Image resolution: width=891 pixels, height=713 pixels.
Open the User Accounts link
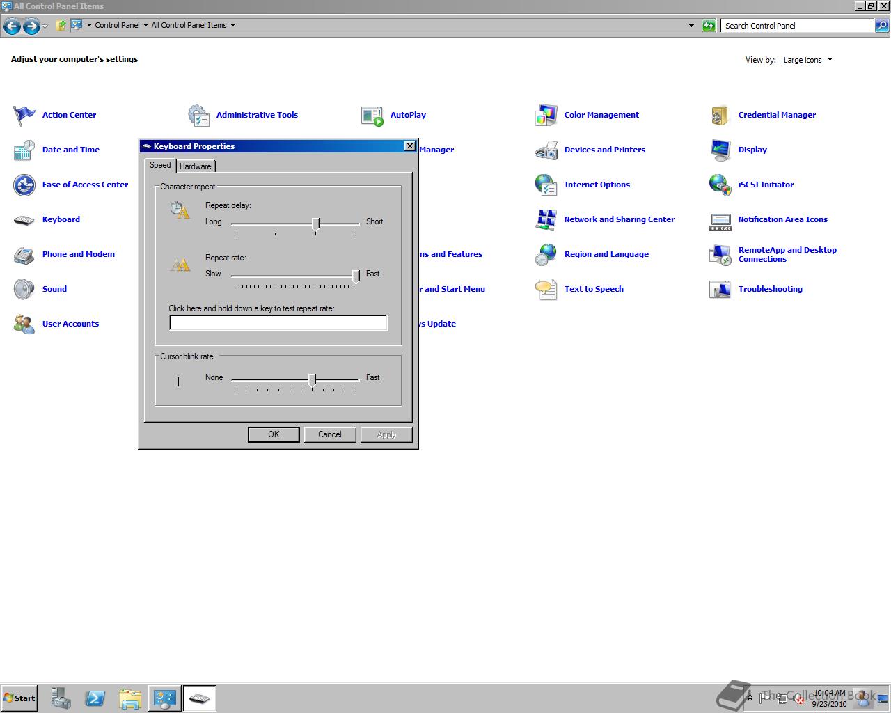click(x=70, y=324)
